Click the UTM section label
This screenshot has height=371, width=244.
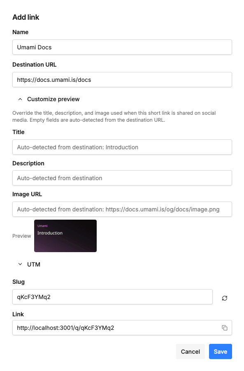point(34,264)
